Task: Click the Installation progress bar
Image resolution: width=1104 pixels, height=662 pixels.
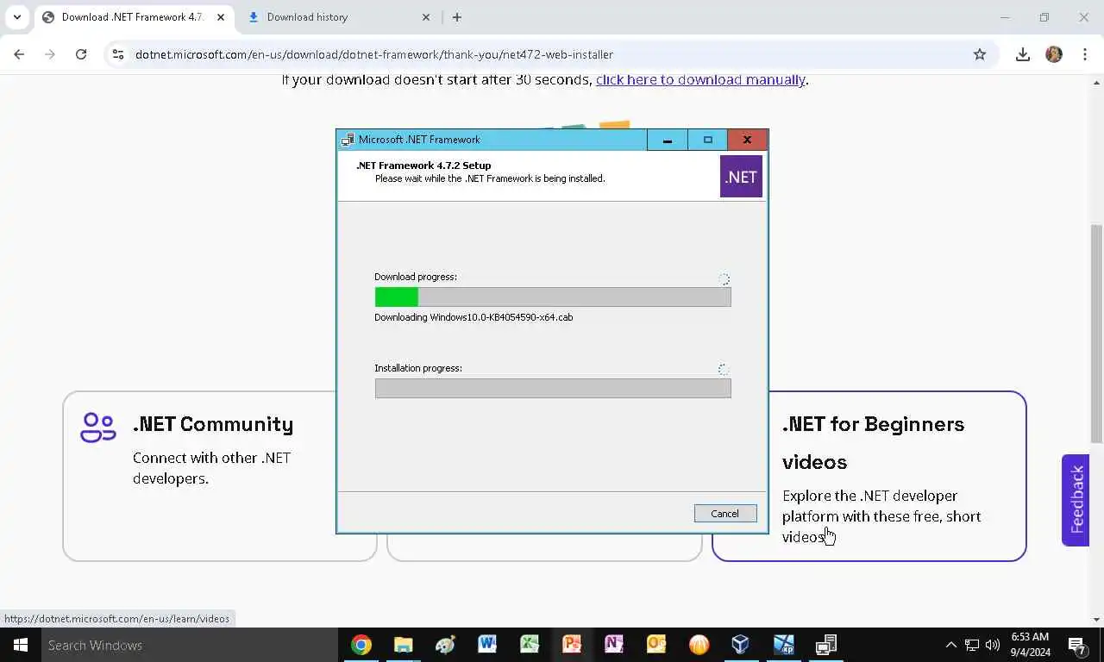Action: [553, 388]
